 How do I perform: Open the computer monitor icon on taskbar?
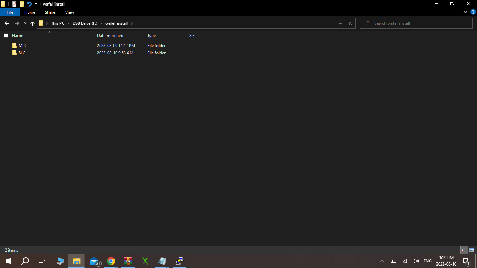(x=60, y=261)
